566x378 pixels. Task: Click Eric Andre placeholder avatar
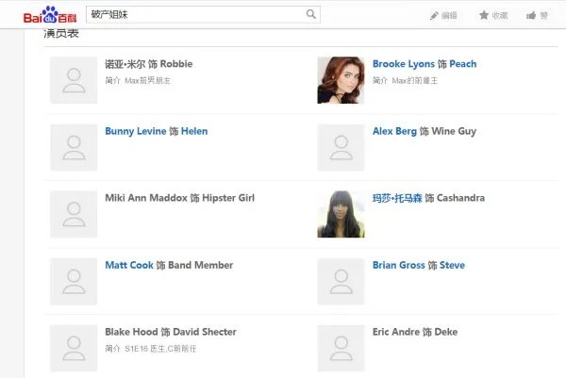coord(341,347)
